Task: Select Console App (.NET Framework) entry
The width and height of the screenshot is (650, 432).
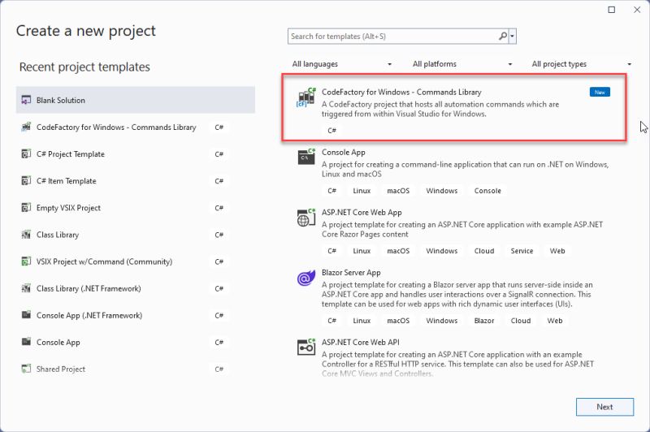Action: (x=136, y=315)
